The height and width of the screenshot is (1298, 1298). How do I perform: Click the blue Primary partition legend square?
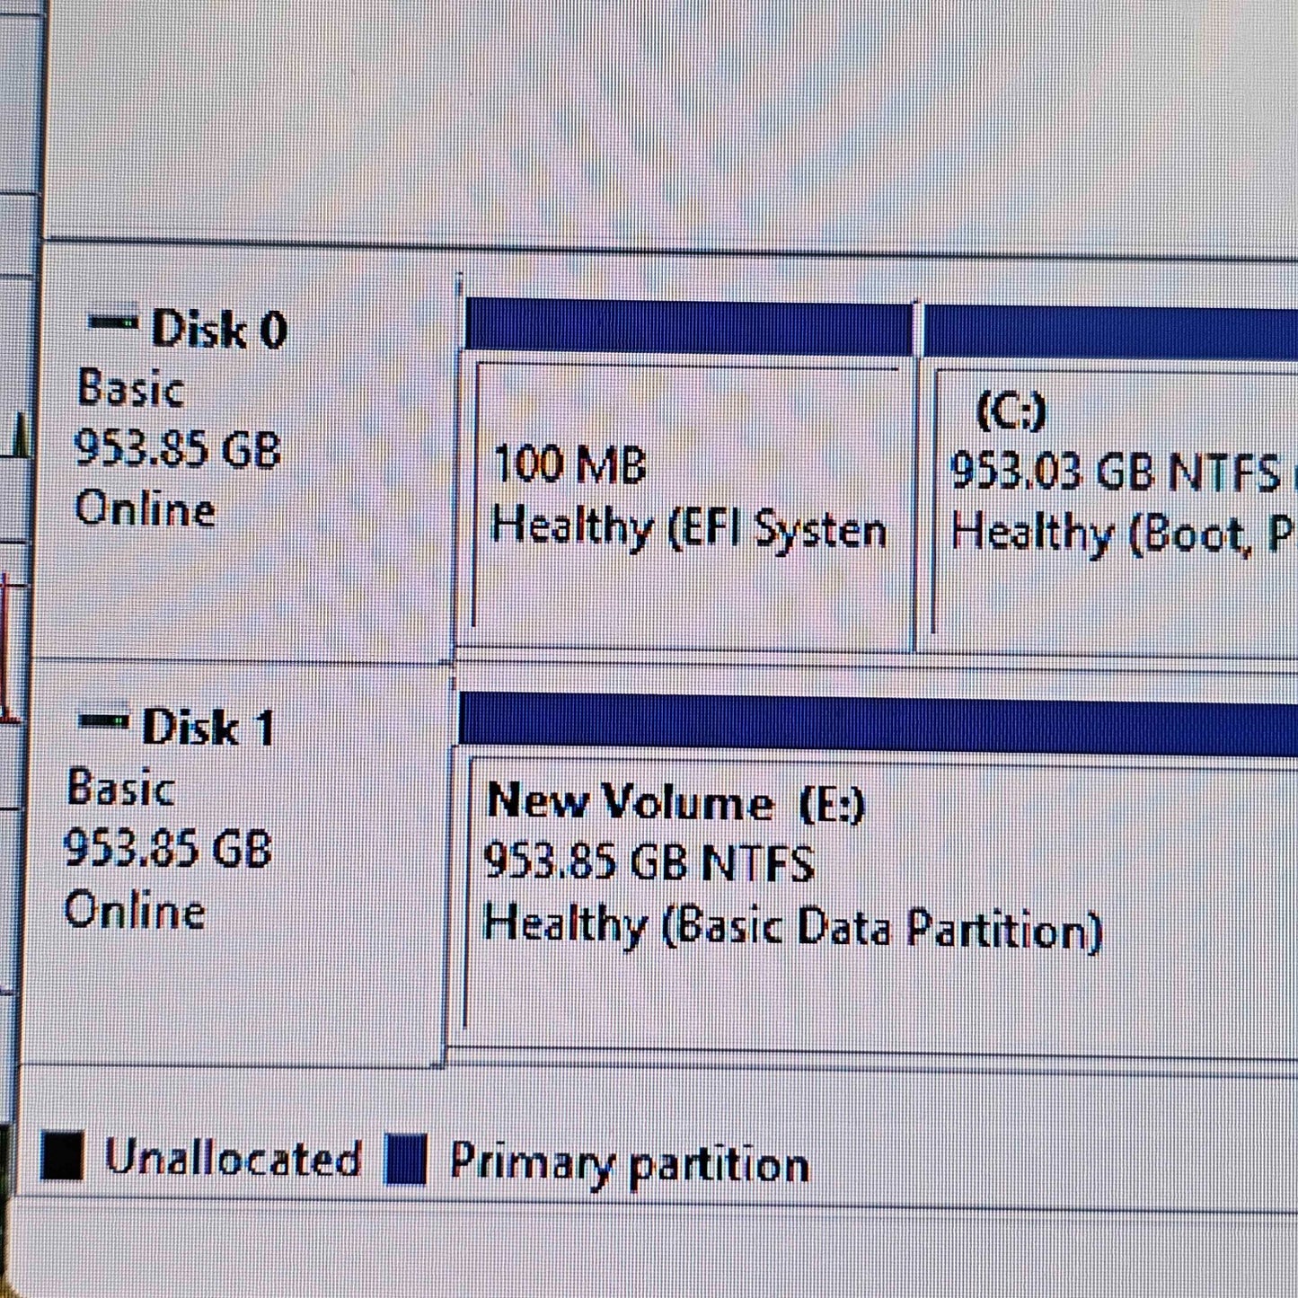405,1159
